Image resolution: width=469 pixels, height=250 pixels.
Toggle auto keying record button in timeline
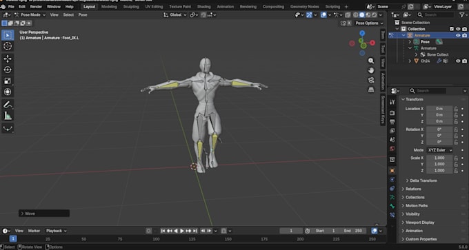pos(149,231)
